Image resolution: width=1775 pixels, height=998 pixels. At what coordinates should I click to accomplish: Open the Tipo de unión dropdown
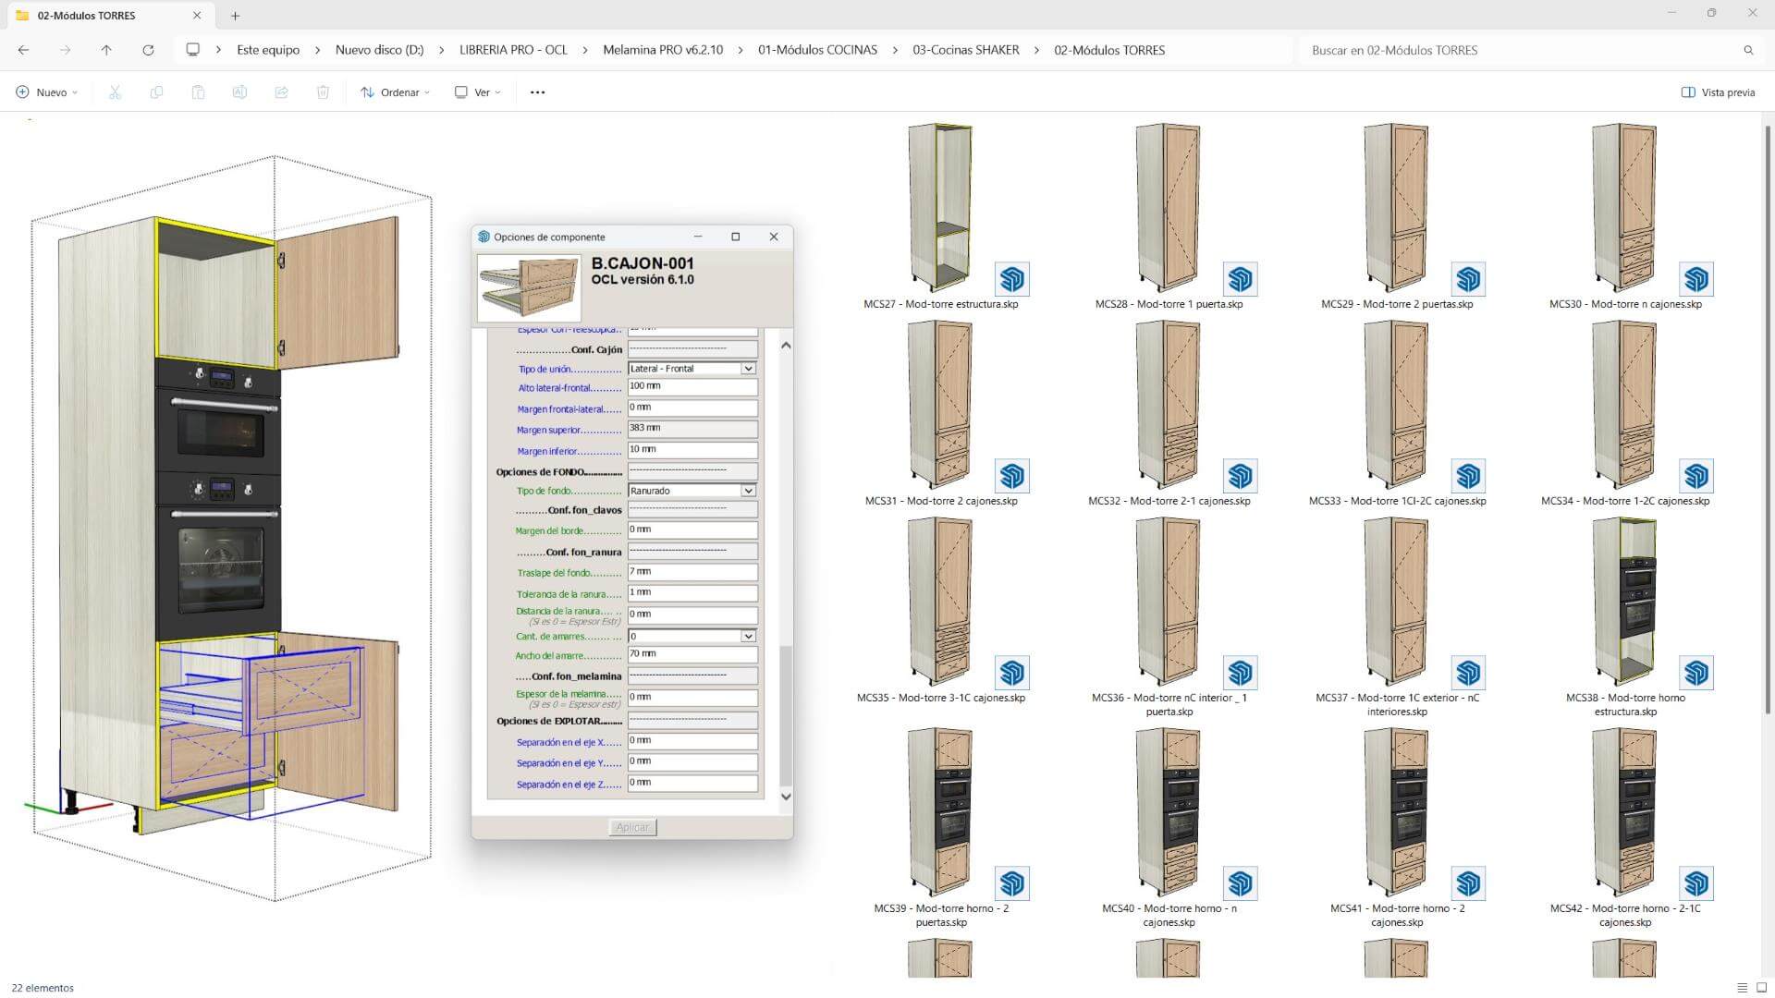coord(748,369)
